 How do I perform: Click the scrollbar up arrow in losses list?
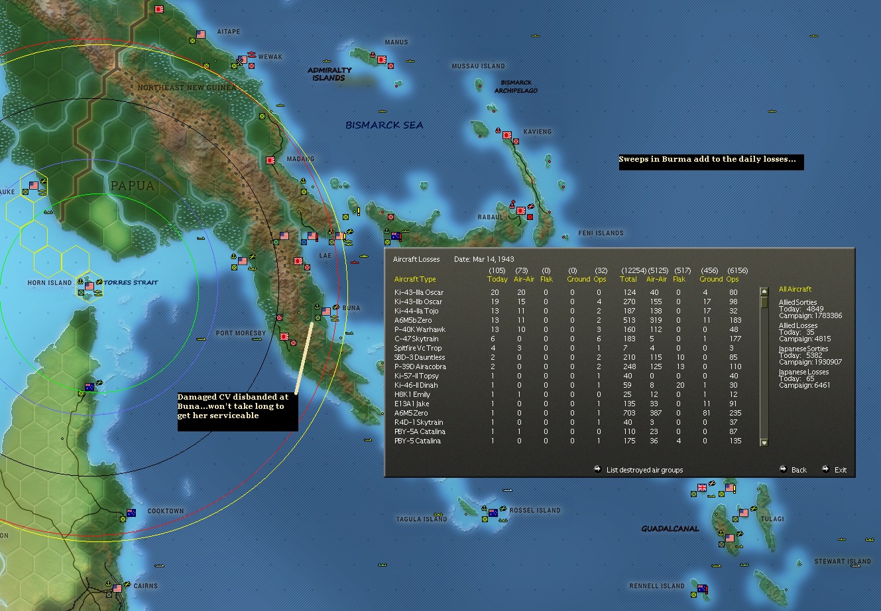click(x=764, y=291)
